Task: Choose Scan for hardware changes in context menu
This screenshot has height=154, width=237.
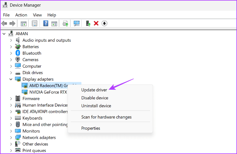Action: pos(107,117)
